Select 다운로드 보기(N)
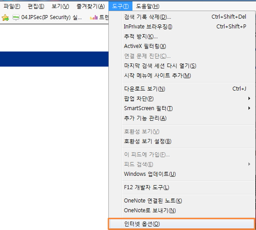The image size is (256, 230). click(x=181, y=89)
